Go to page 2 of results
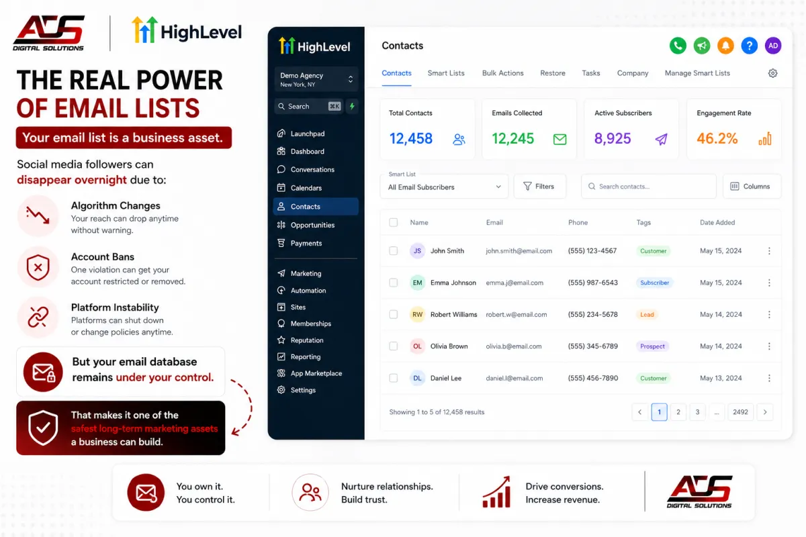Viewport: 806px width, 537px height. tap(678, 412)
